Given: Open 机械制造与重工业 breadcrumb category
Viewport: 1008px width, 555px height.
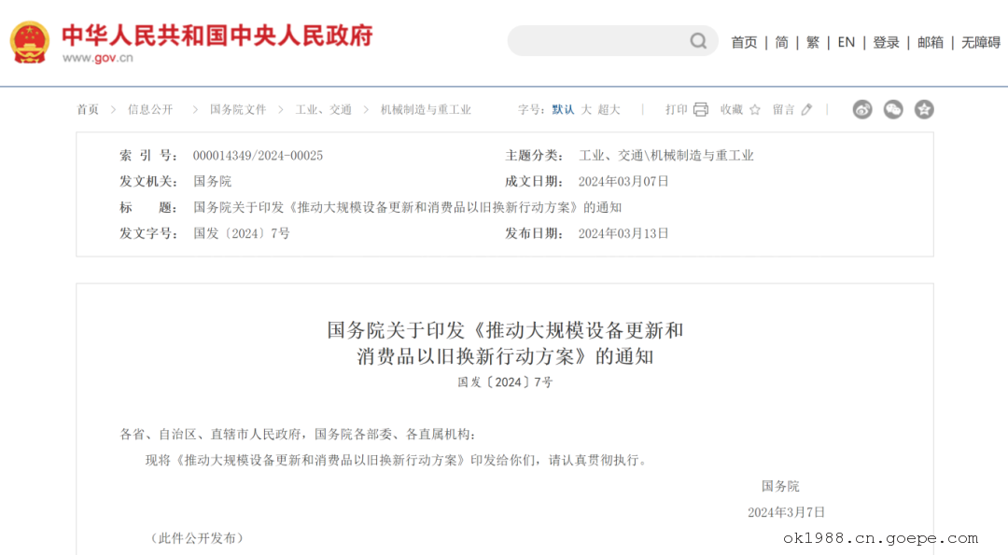Looking at the screenshot, I should click(426, 109).
